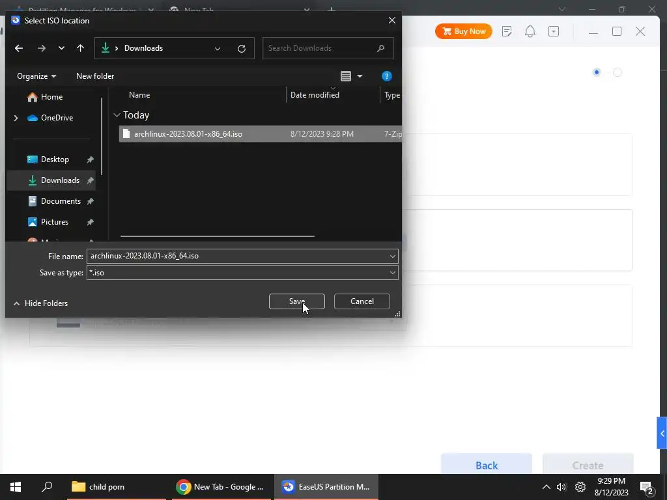Viewport: 667px width, 500px height.
Task: Collapse the Today file group
Action: [x=117, y=115]
